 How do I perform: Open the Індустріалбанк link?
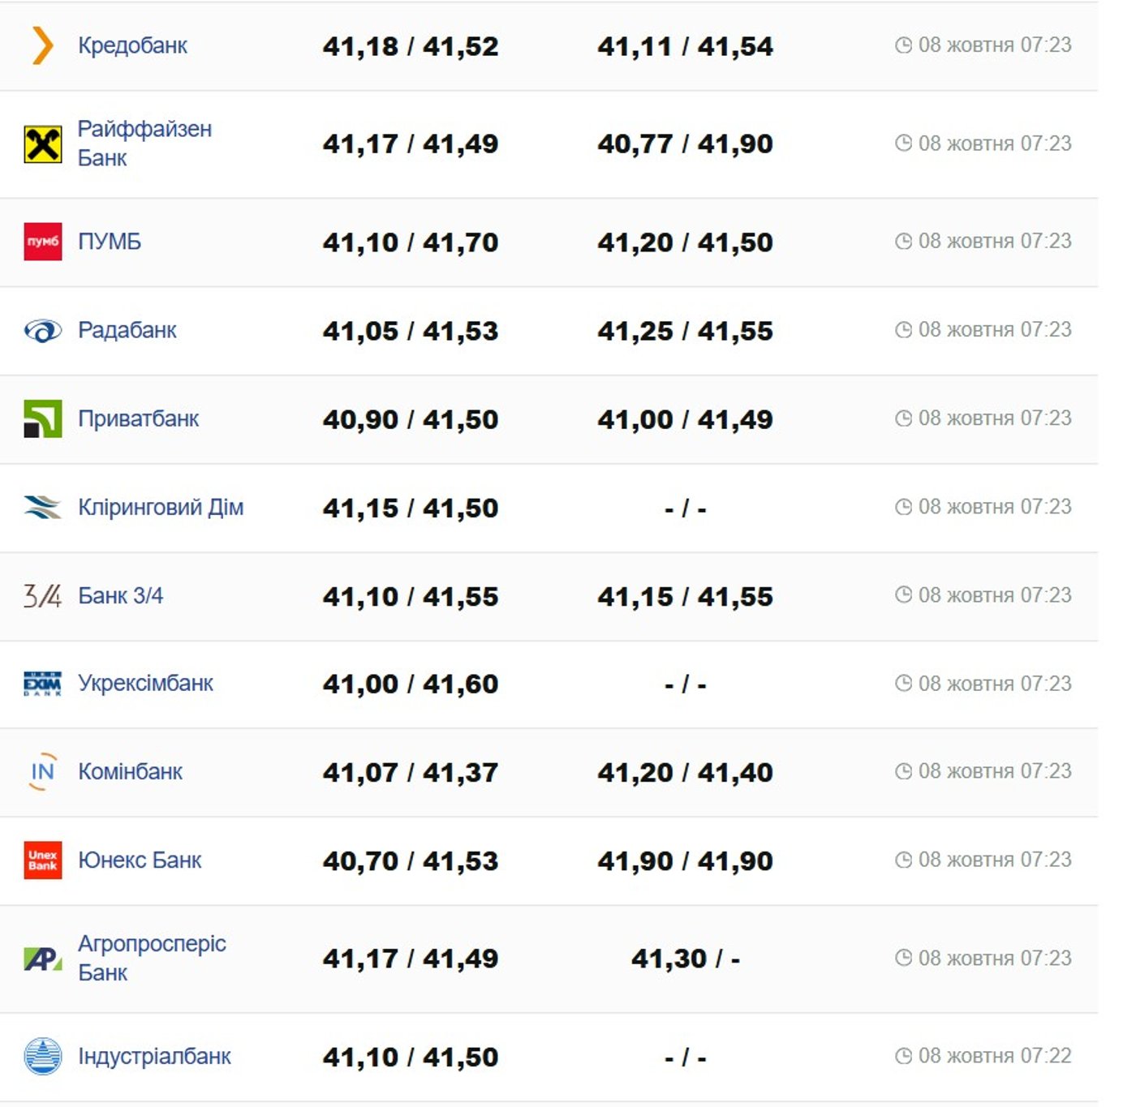(x=154, y=1057)
